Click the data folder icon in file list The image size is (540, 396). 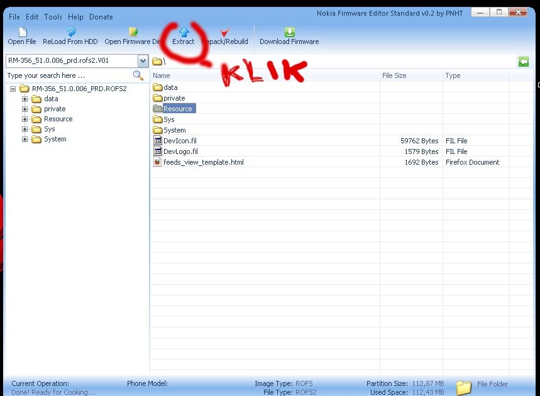(158, 87)
